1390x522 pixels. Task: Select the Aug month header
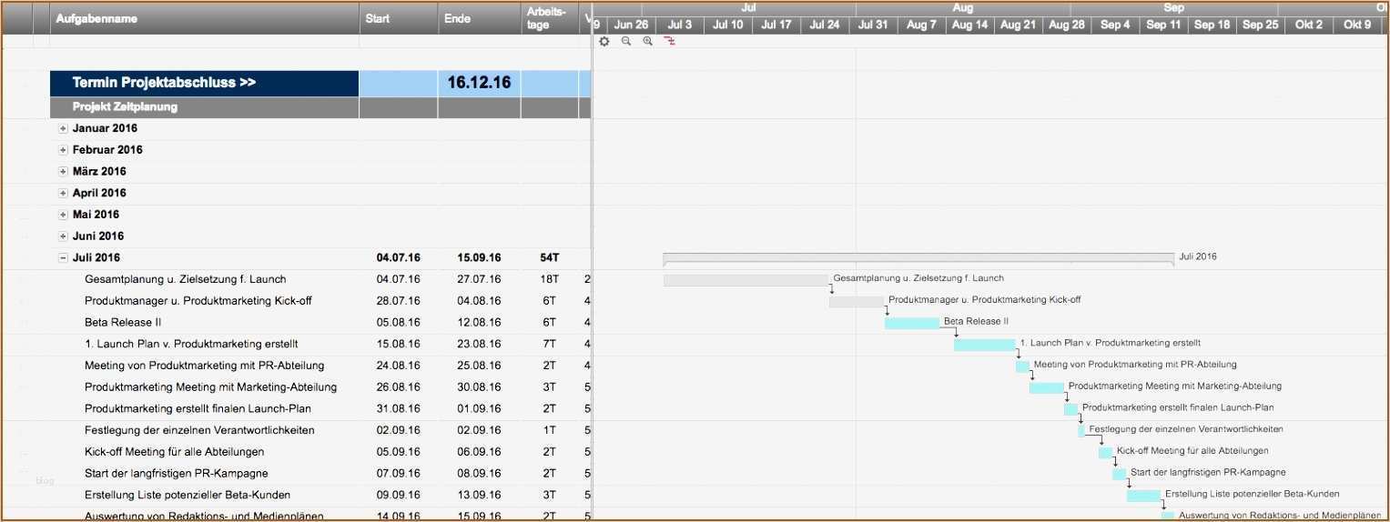pyautogui.click(x=963, y=8)
